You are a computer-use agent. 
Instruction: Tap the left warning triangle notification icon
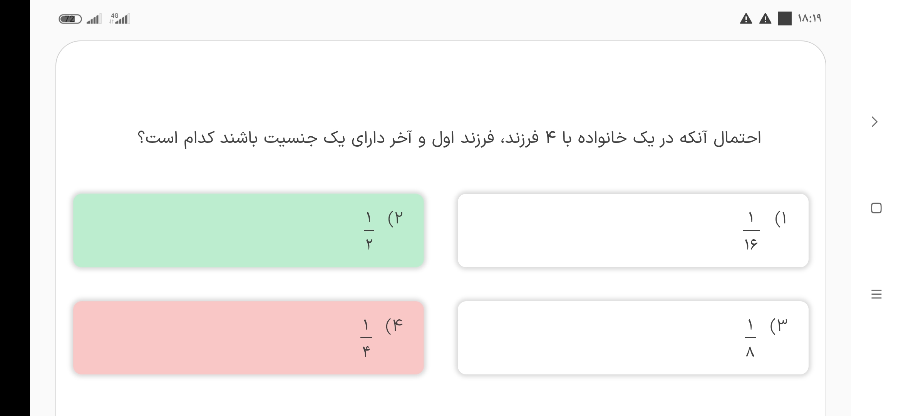(746, 18)
